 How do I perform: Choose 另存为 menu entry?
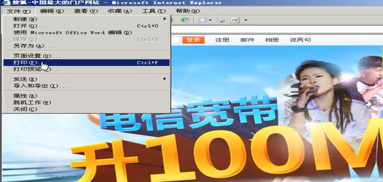pyautogui.click(x=87, y=46)
